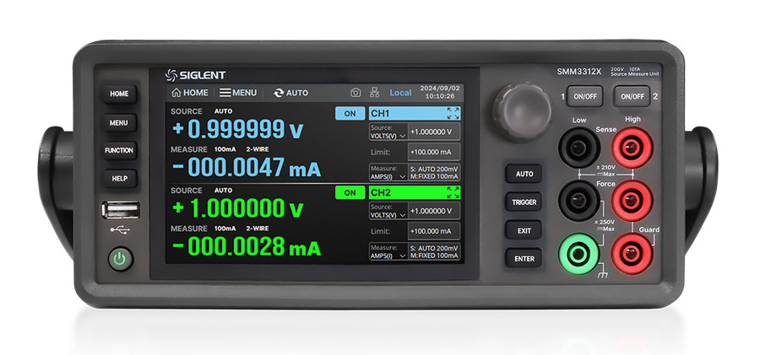Image resolution: width=760 pixels, height=355 pixels.
Task: Open CH2 Source VOLTS(V) dropdown
Action: 388,211
